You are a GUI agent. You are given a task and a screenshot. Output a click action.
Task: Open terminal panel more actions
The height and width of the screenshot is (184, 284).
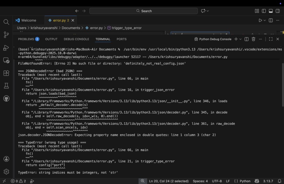(260, 39)
